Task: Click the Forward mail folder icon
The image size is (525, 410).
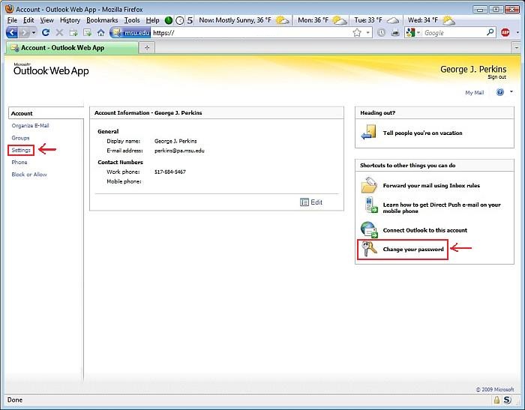Action: point(369,185)
